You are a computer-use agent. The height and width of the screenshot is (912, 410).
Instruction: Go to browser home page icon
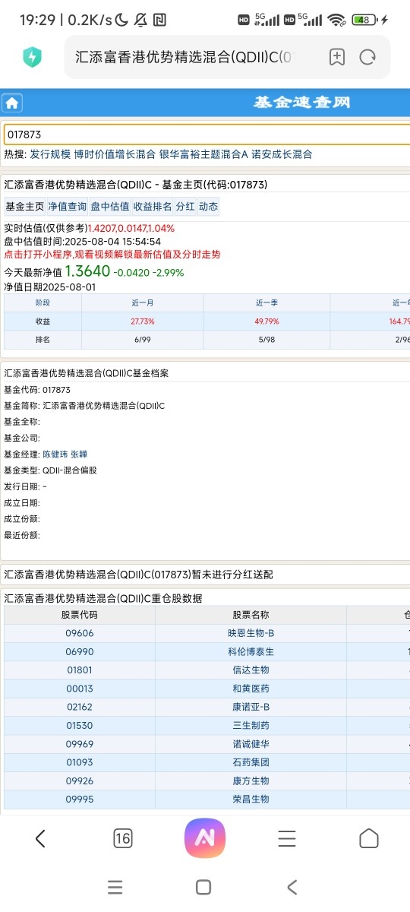tap(369, 838)
